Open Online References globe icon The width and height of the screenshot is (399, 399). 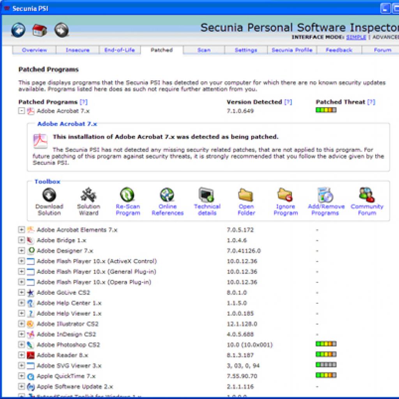pyautogui.click(x=167, y=195)
